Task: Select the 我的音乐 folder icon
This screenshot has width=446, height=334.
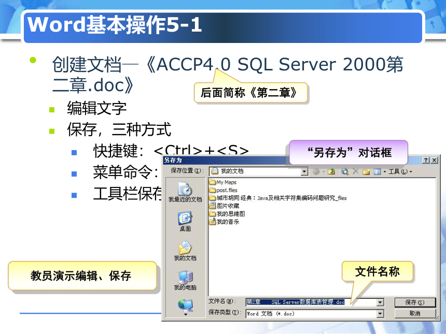Action: point(213,222)
